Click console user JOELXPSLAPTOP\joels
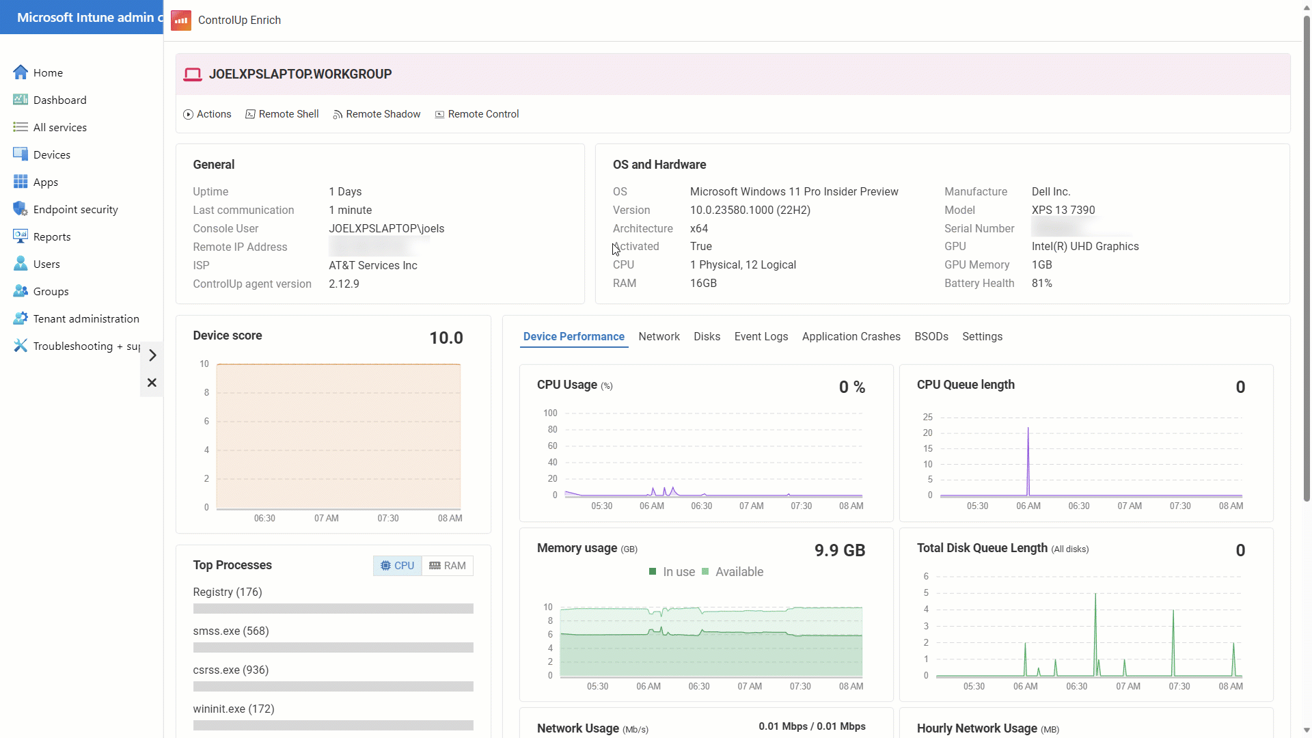Screen dimensions: 1312x738 click(x=386, y=228)
